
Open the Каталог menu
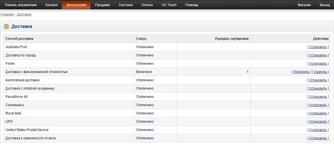[52, 5]
